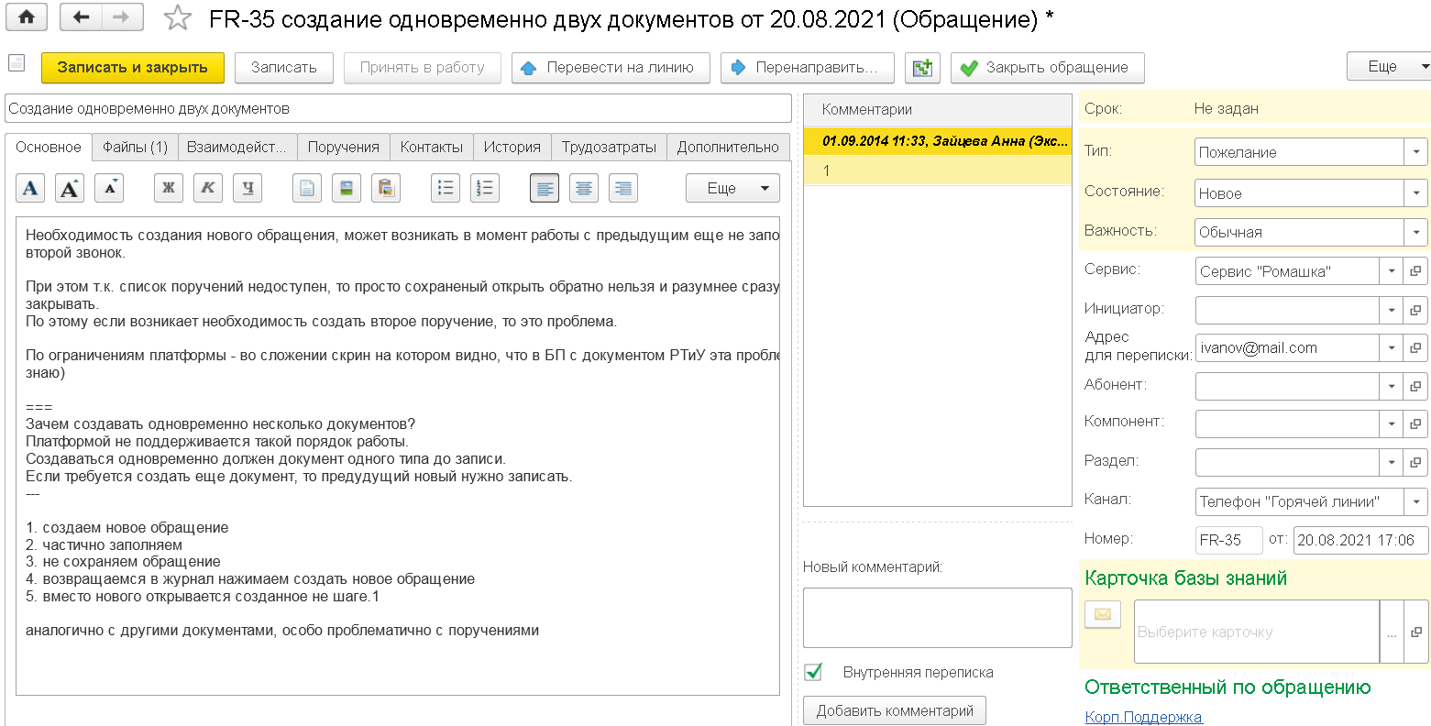The height and width of the screenshot is (726, 1431).
Task: Open the Поручения tab
Action: click(344, 147)
